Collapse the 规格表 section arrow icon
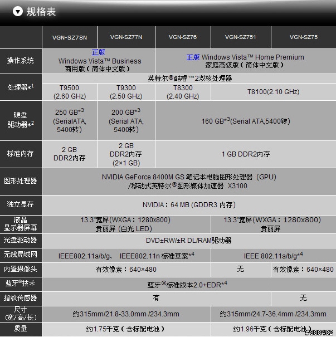The height and width of the screenshot is (337, 336). [18, 11]
